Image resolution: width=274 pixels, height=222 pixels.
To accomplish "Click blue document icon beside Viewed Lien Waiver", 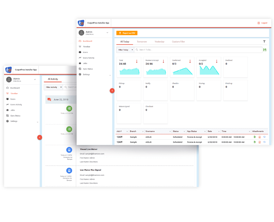I will coord(69,150).
